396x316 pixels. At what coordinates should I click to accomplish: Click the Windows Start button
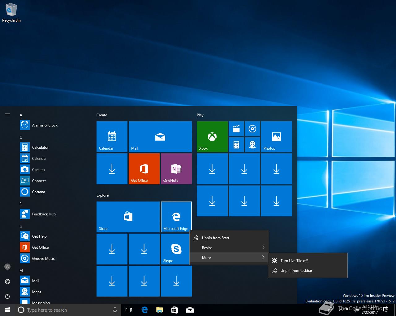(x=7, y=310)
